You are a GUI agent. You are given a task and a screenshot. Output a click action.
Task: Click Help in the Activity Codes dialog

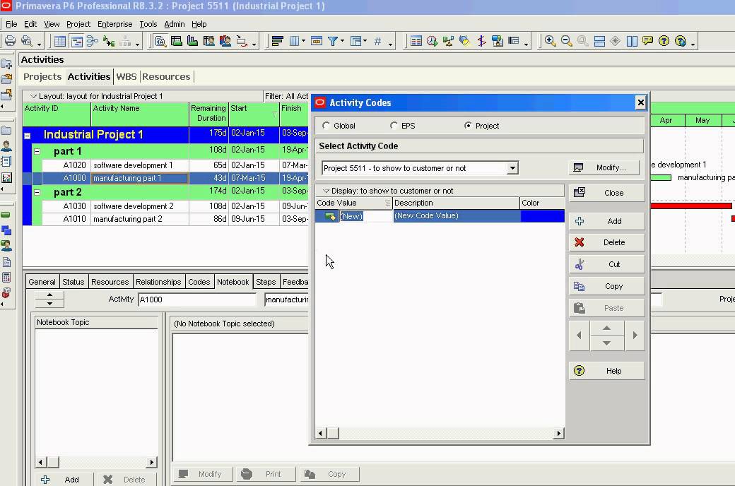[606, 371]
